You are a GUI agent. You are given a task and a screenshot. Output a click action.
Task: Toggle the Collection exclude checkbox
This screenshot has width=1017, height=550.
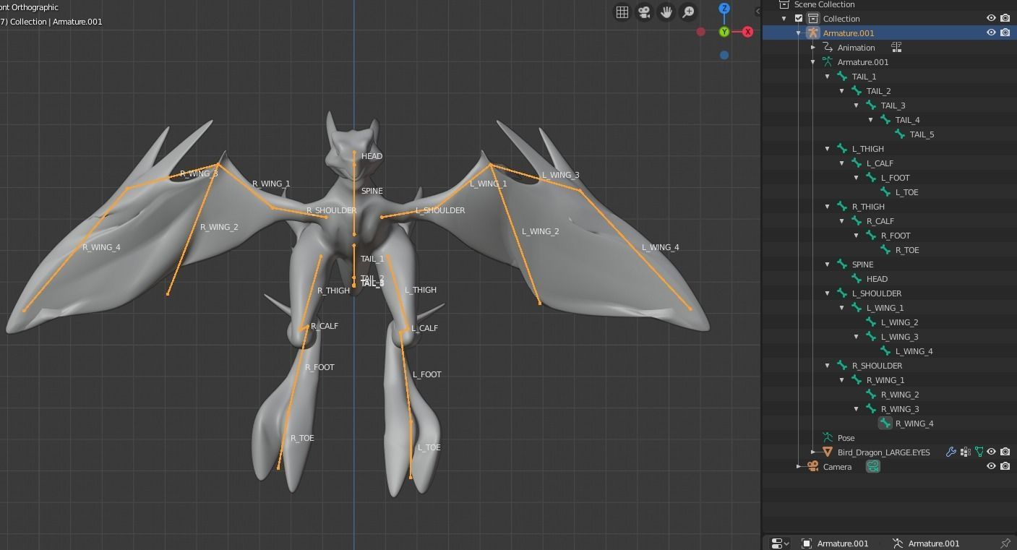[x=799, y=19]
